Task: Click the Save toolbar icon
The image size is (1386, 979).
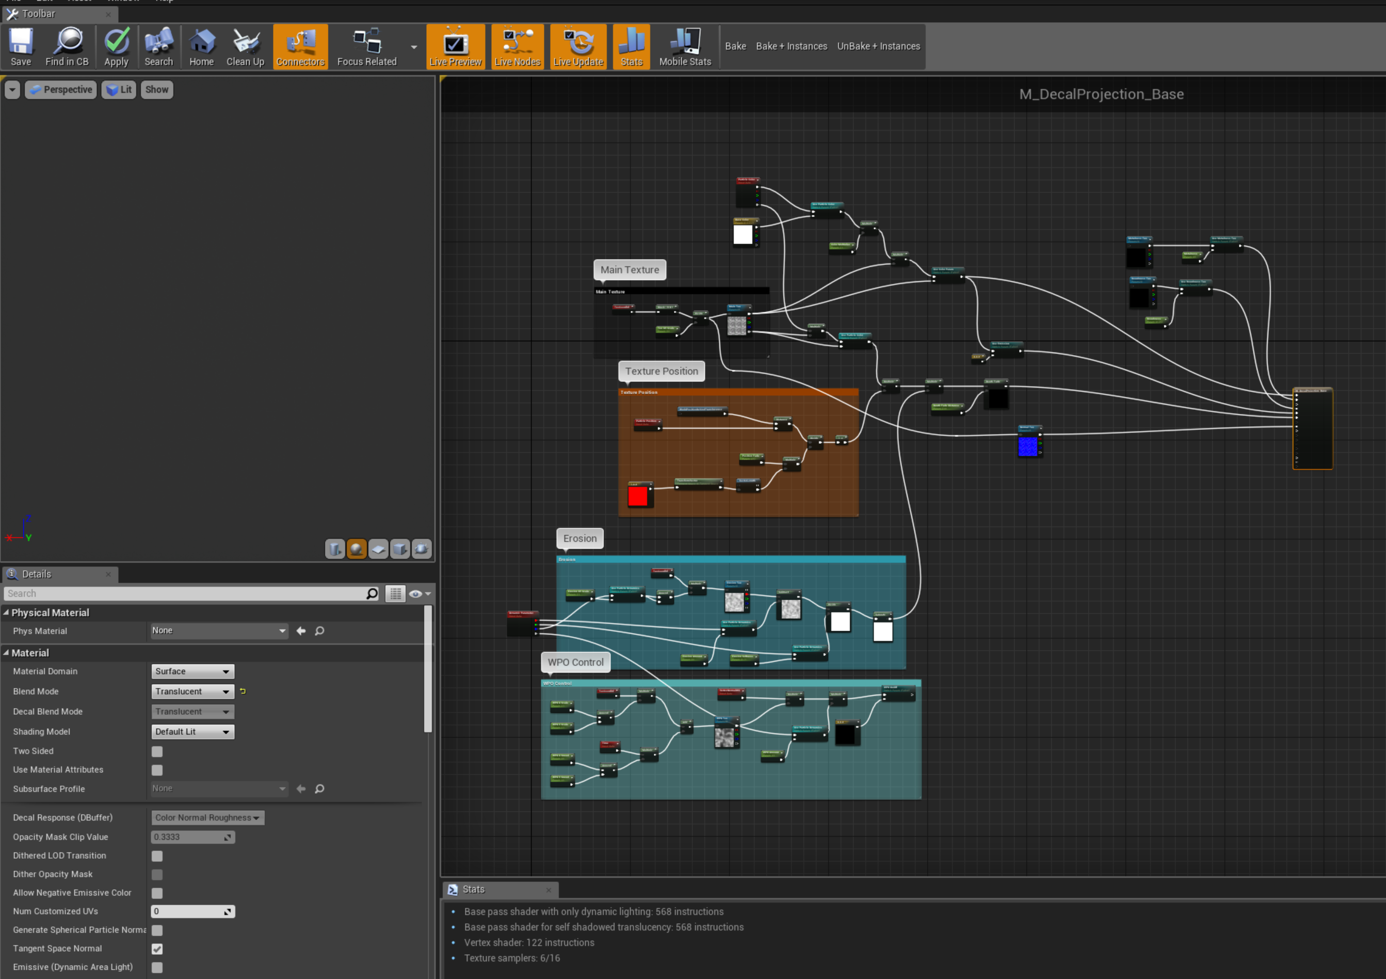Action: [x=21, y=46]
